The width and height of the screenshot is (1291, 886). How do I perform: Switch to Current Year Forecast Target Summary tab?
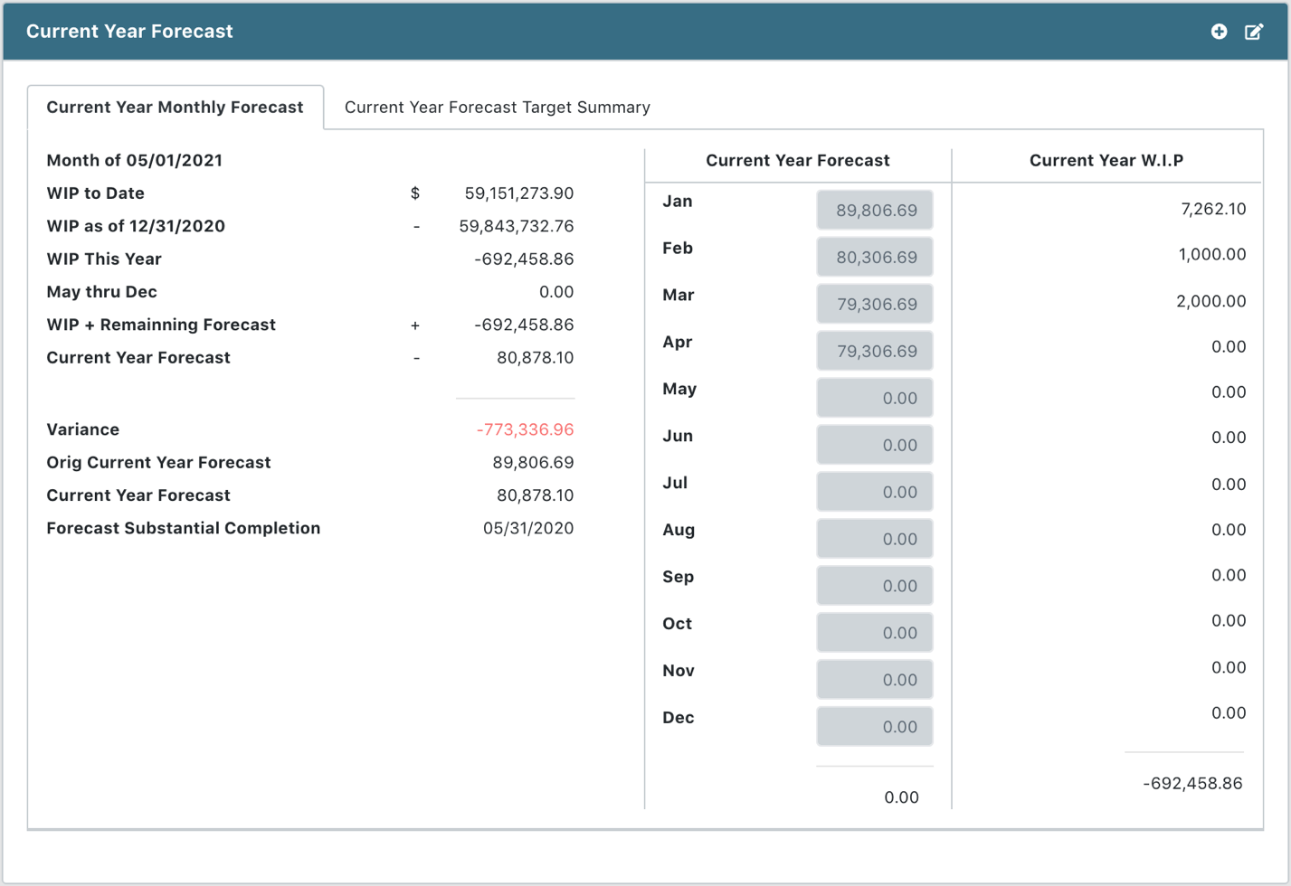498,108
